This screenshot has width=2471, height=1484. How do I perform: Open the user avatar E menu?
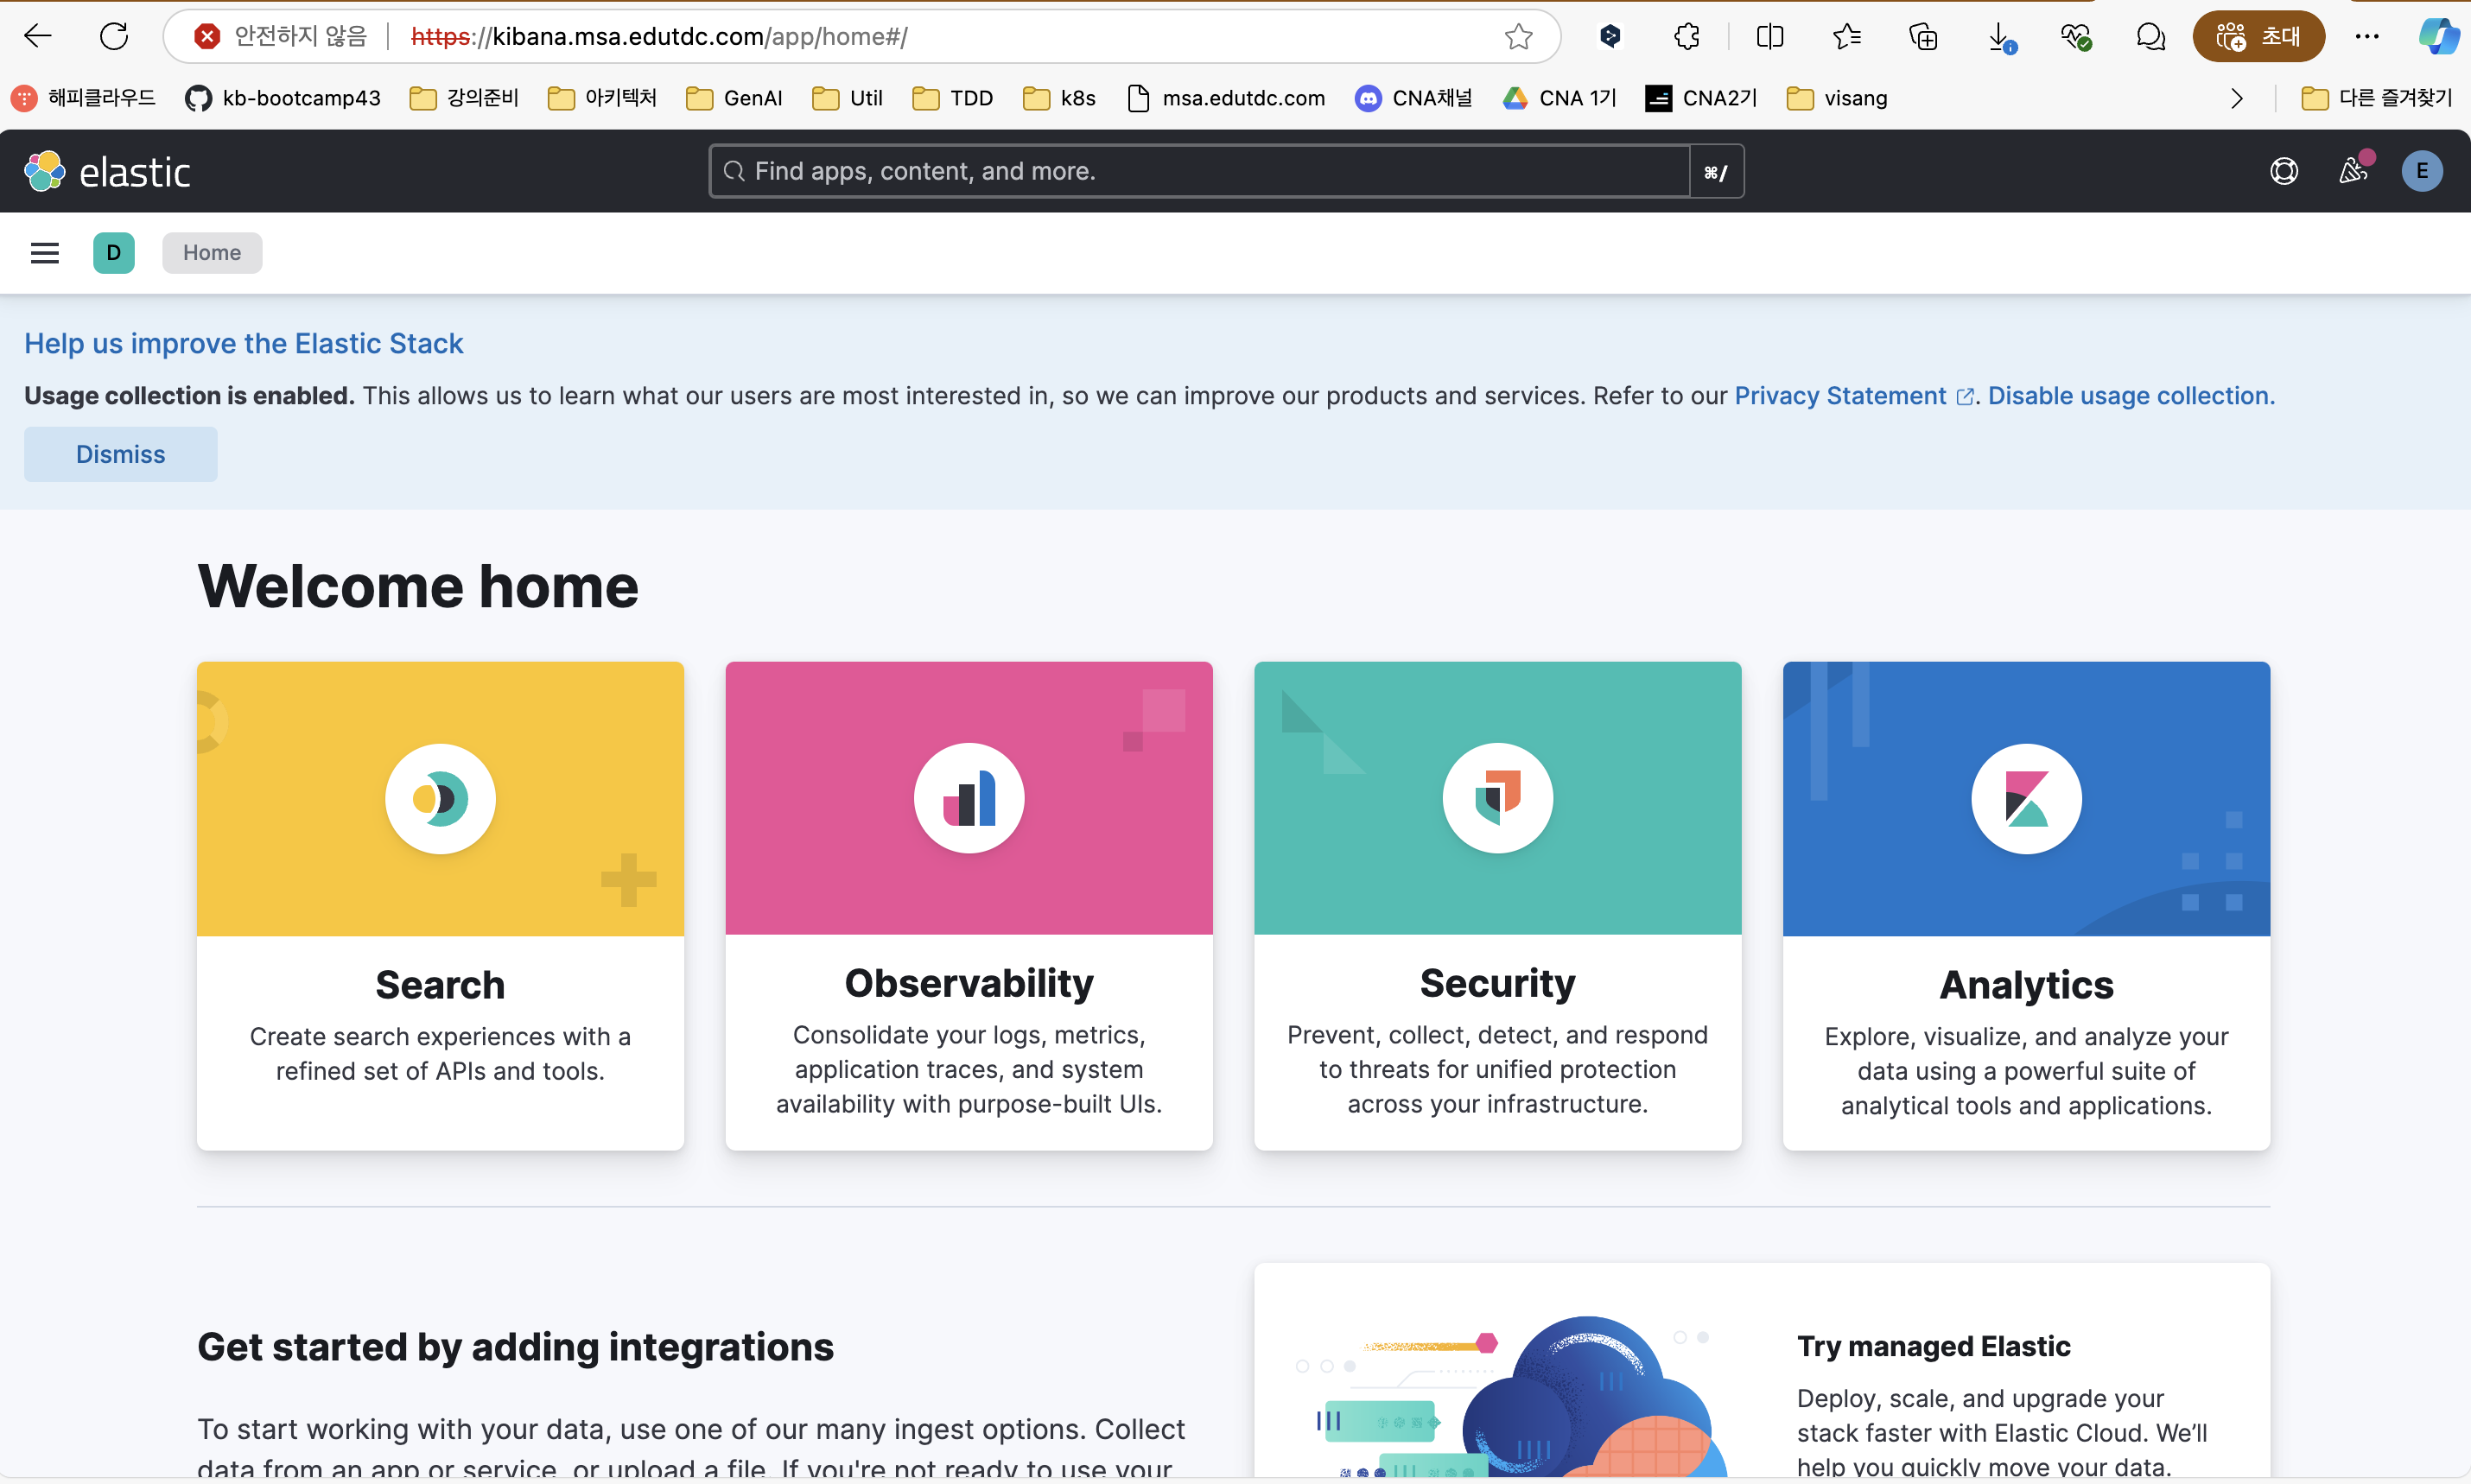2421,171
